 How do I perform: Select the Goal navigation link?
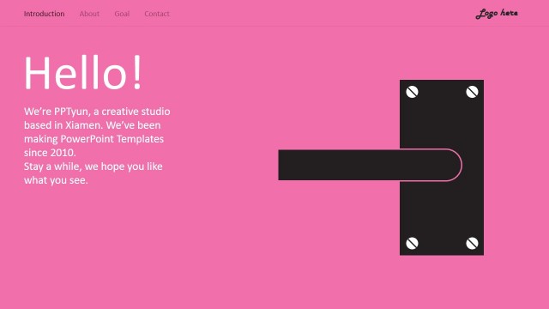tap(122, 14)
